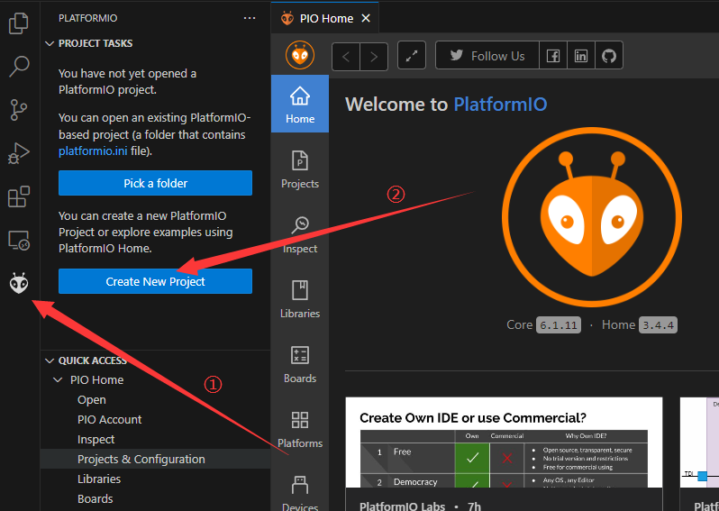
Task: Click the large PlatformIO alien logo
Action: point(592,217)
